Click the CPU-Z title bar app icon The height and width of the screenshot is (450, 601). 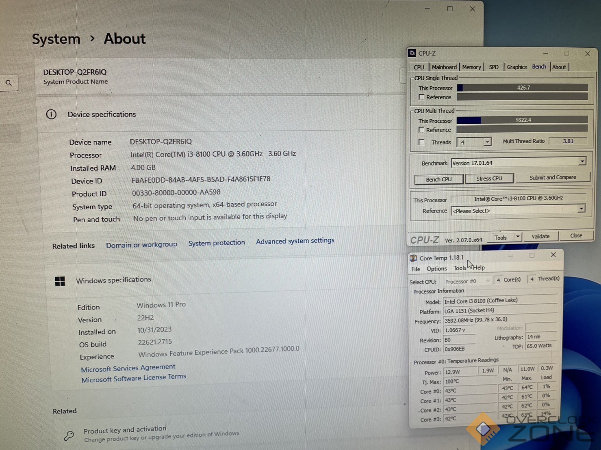(412, 53)
